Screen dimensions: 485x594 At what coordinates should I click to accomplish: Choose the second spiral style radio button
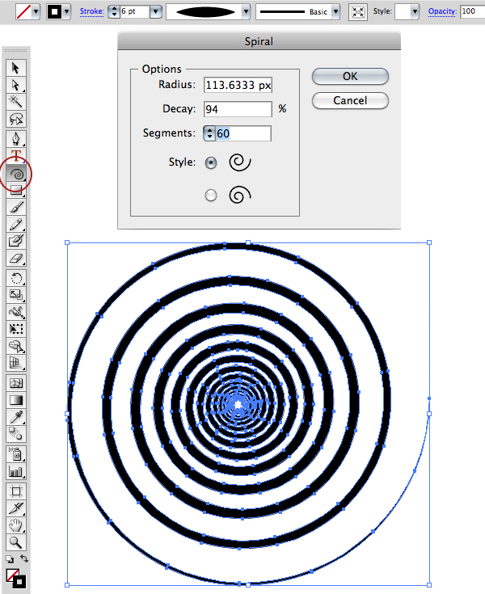[x=211, y=195]
